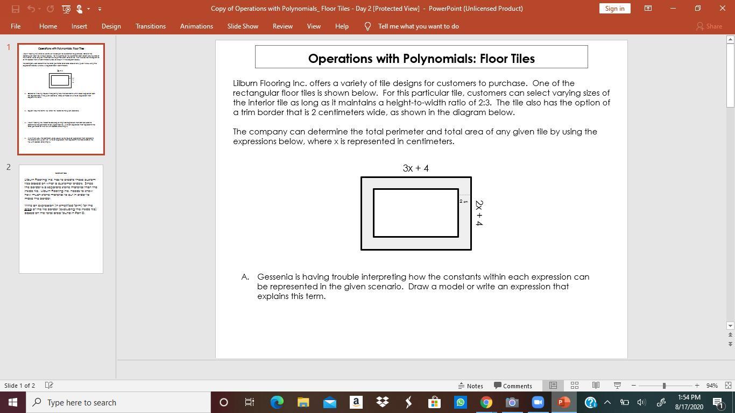The image size is (735, 413).
Task: Open the volume control in system tray
Action: [641, 402]
